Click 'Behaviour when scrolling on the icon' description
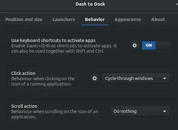 click(55, 114)
